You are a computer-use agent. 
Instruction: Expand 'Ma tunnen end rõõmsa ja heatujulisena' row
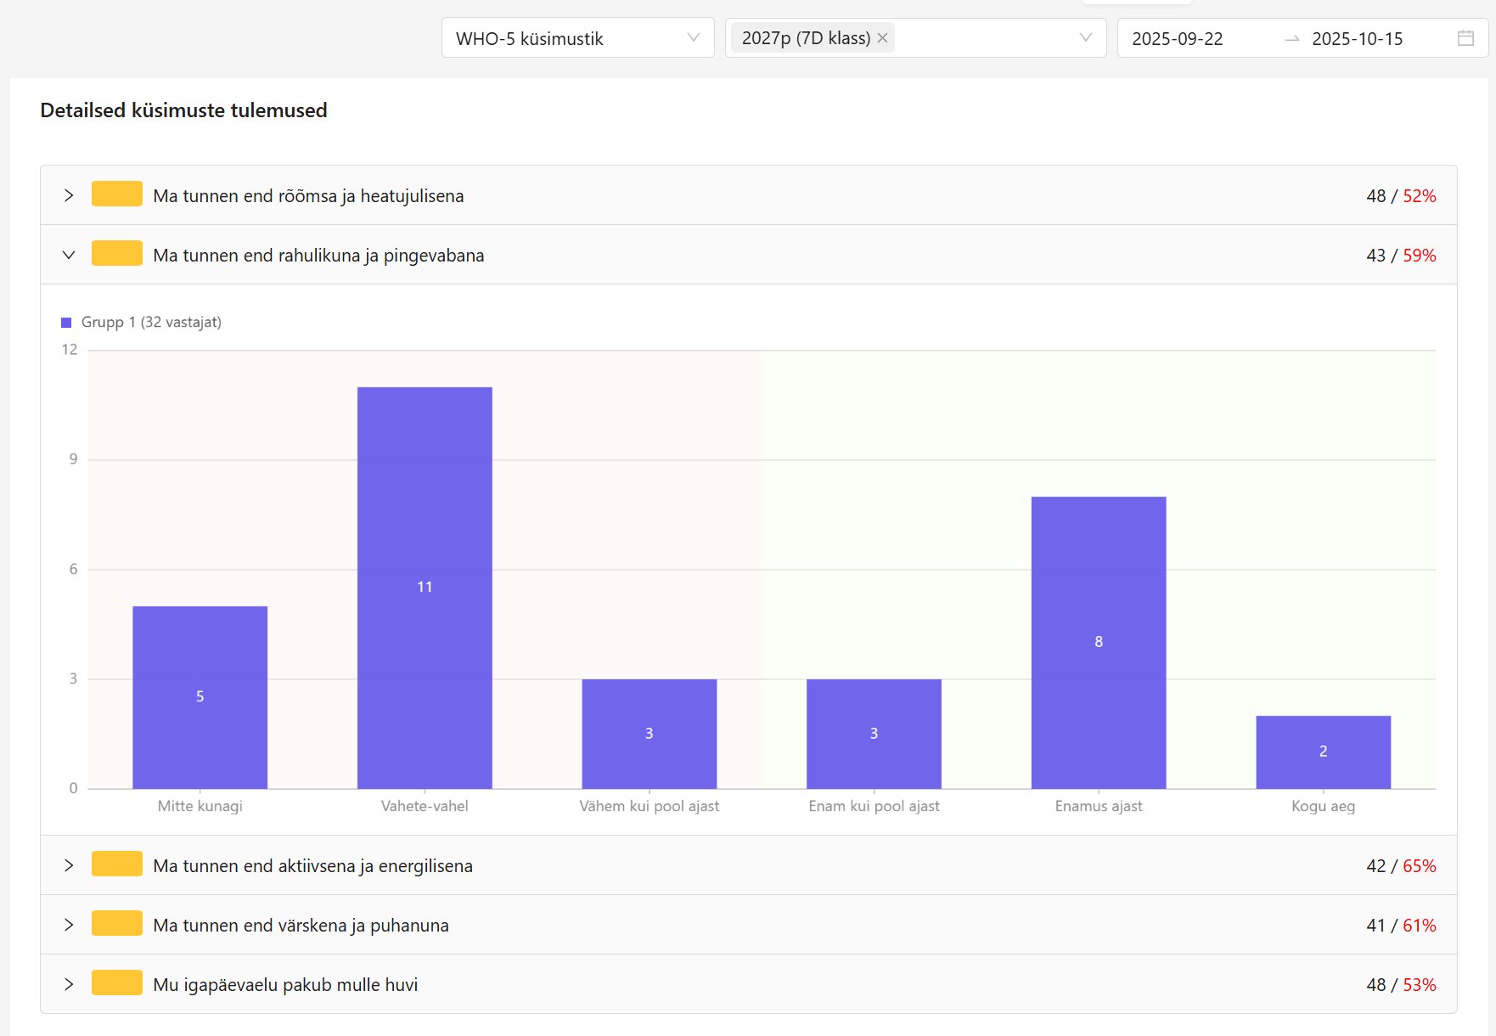69,196
